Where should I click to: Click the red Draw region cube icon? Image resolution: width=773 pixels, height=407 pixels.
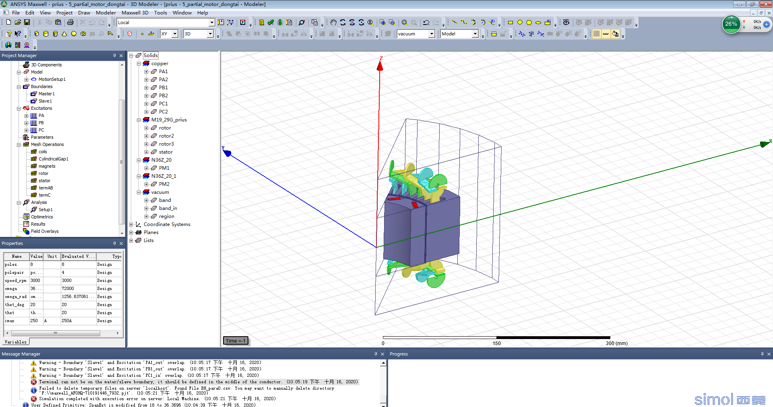click(x=130, y=34)
